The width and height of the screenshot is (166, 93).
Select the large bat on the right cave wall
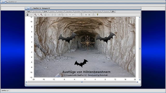106,38
